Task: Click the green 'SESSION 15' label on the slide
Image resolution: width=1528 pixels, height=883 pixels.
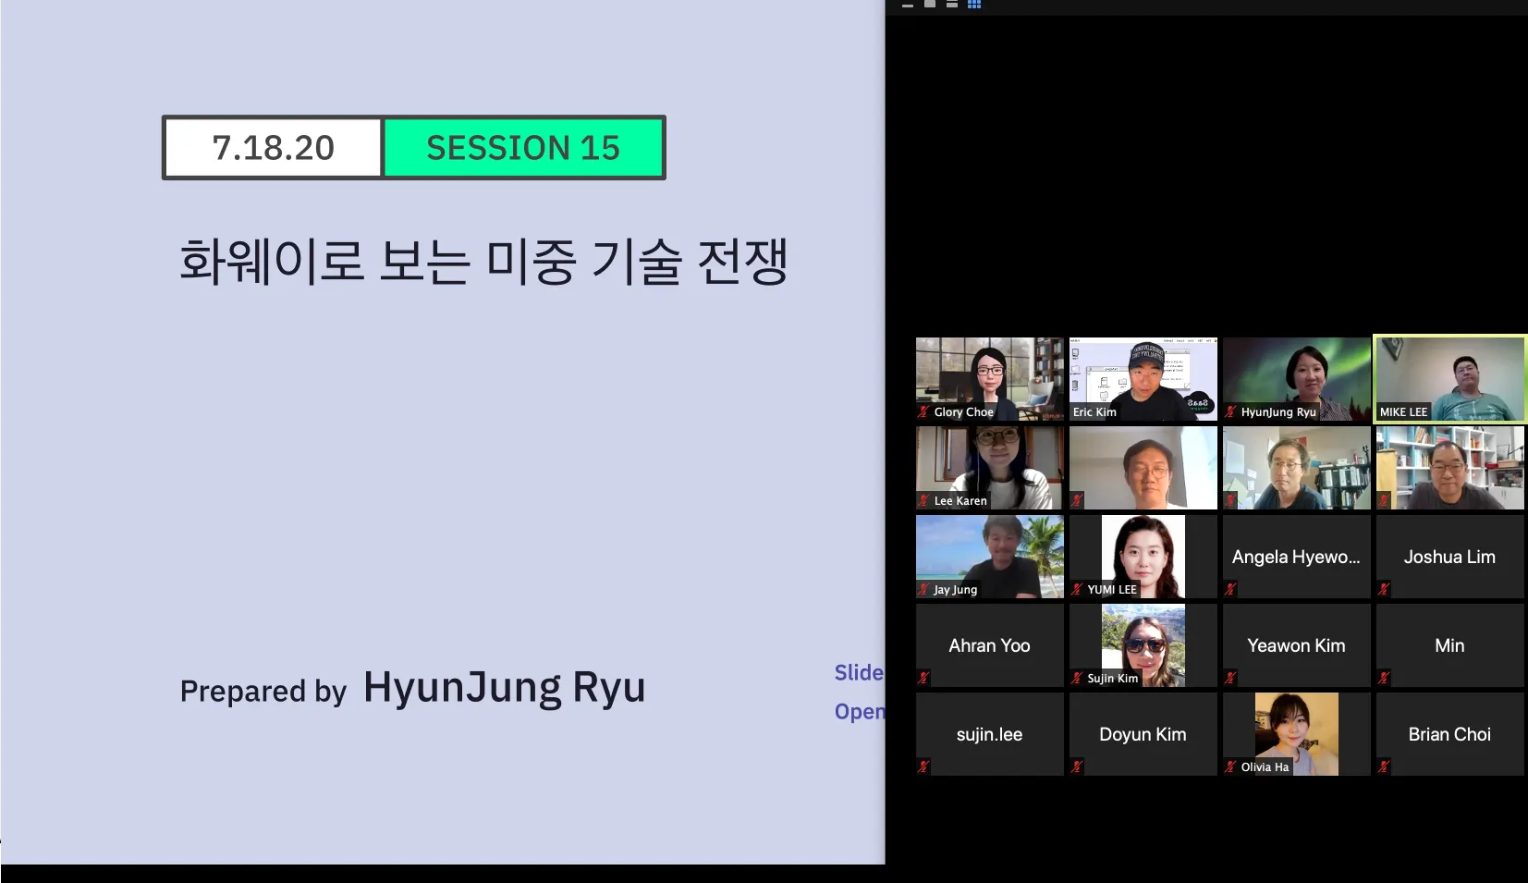Action: (x=523, y=148)
